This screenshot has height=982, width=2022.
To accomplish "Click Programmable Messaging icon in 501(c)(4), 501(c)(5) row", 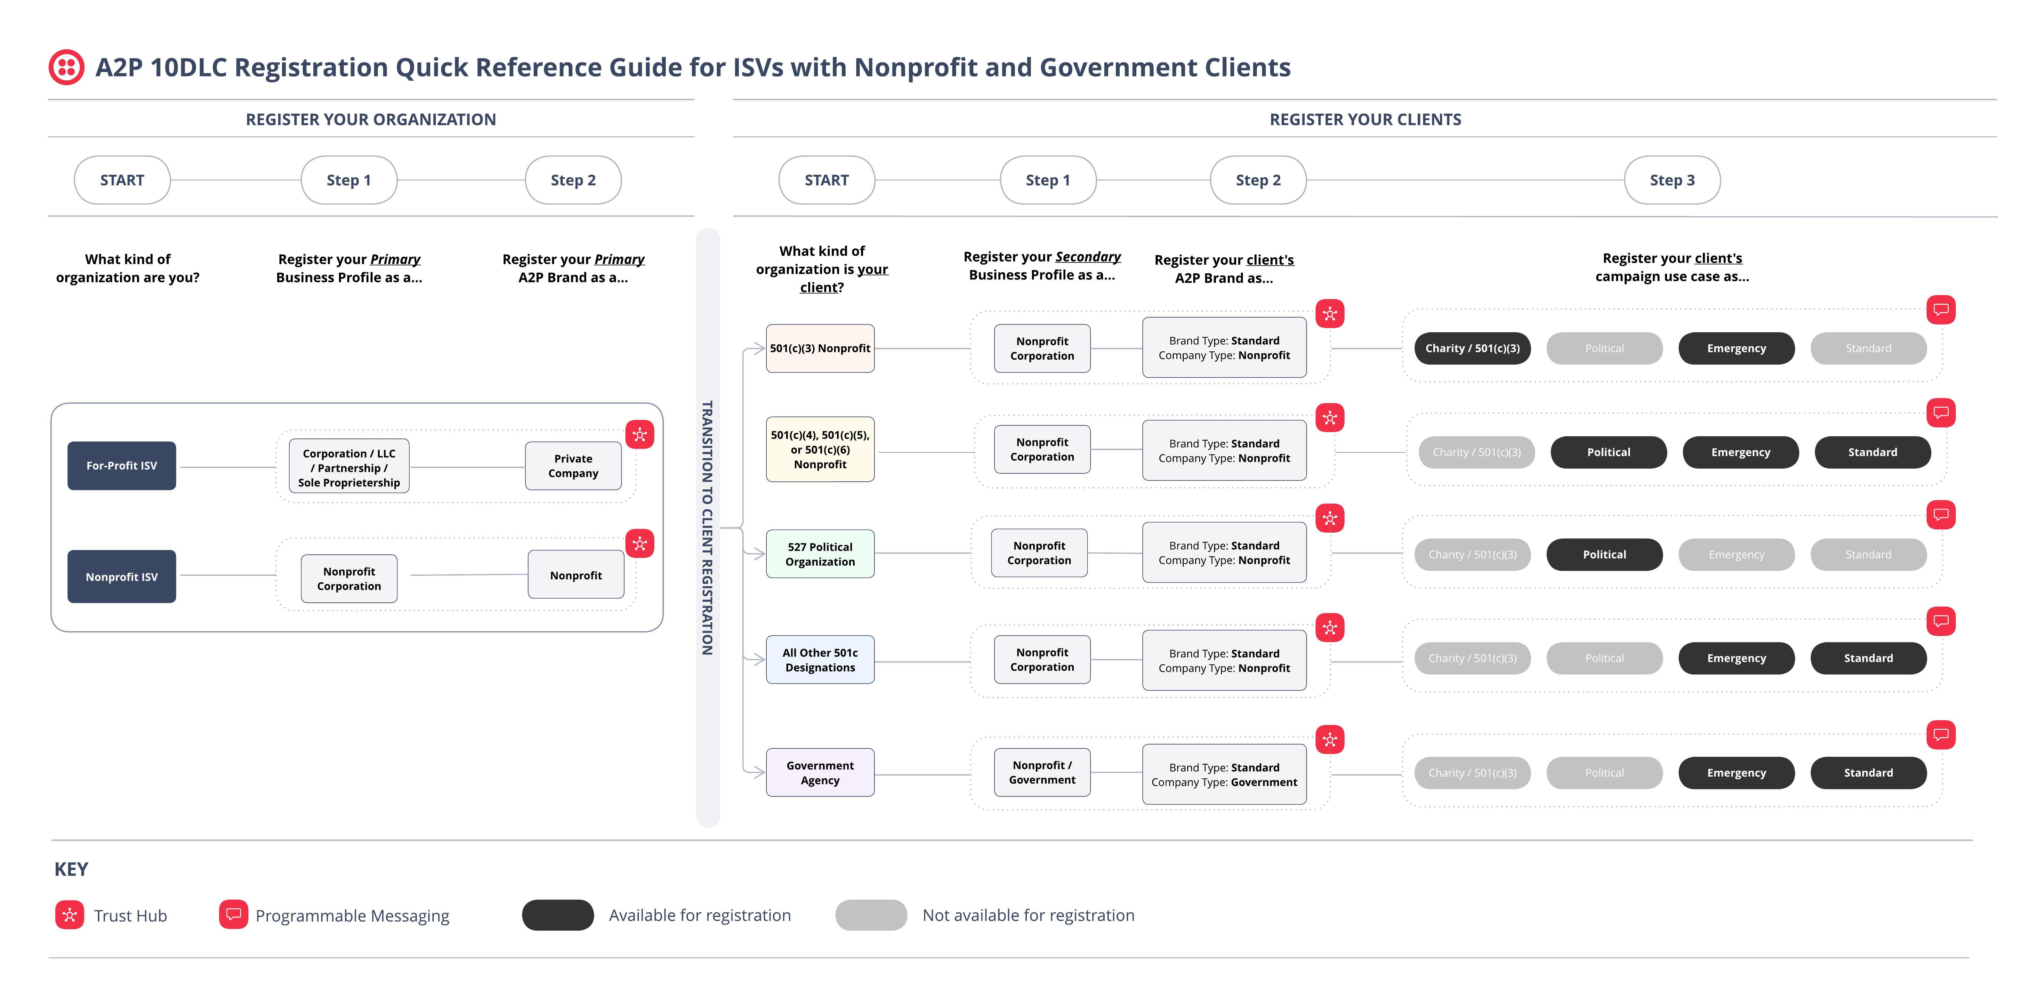I will tap(1940, 412).
